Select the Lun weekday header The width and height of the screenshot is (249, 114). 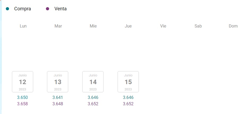[x=23, y=26]
